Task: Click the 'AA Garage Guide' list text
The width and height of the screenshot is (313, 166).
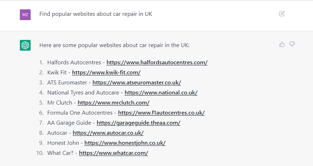Action: pyautogui.click(x=69, y=123)
